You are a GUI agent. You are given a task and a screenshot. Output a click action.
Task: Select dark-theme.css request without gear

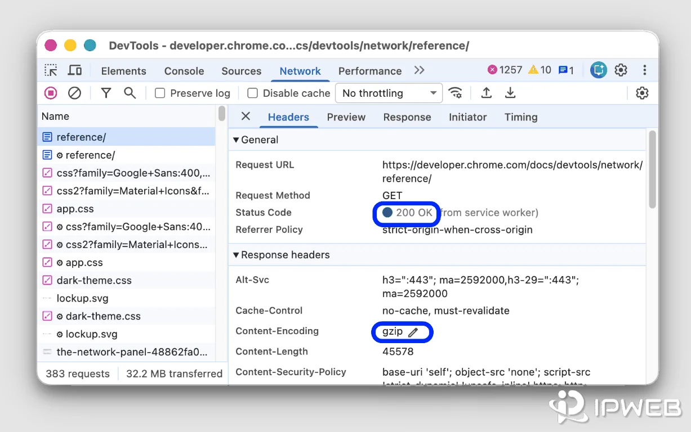pyautogui.click(x=127, y=280)
